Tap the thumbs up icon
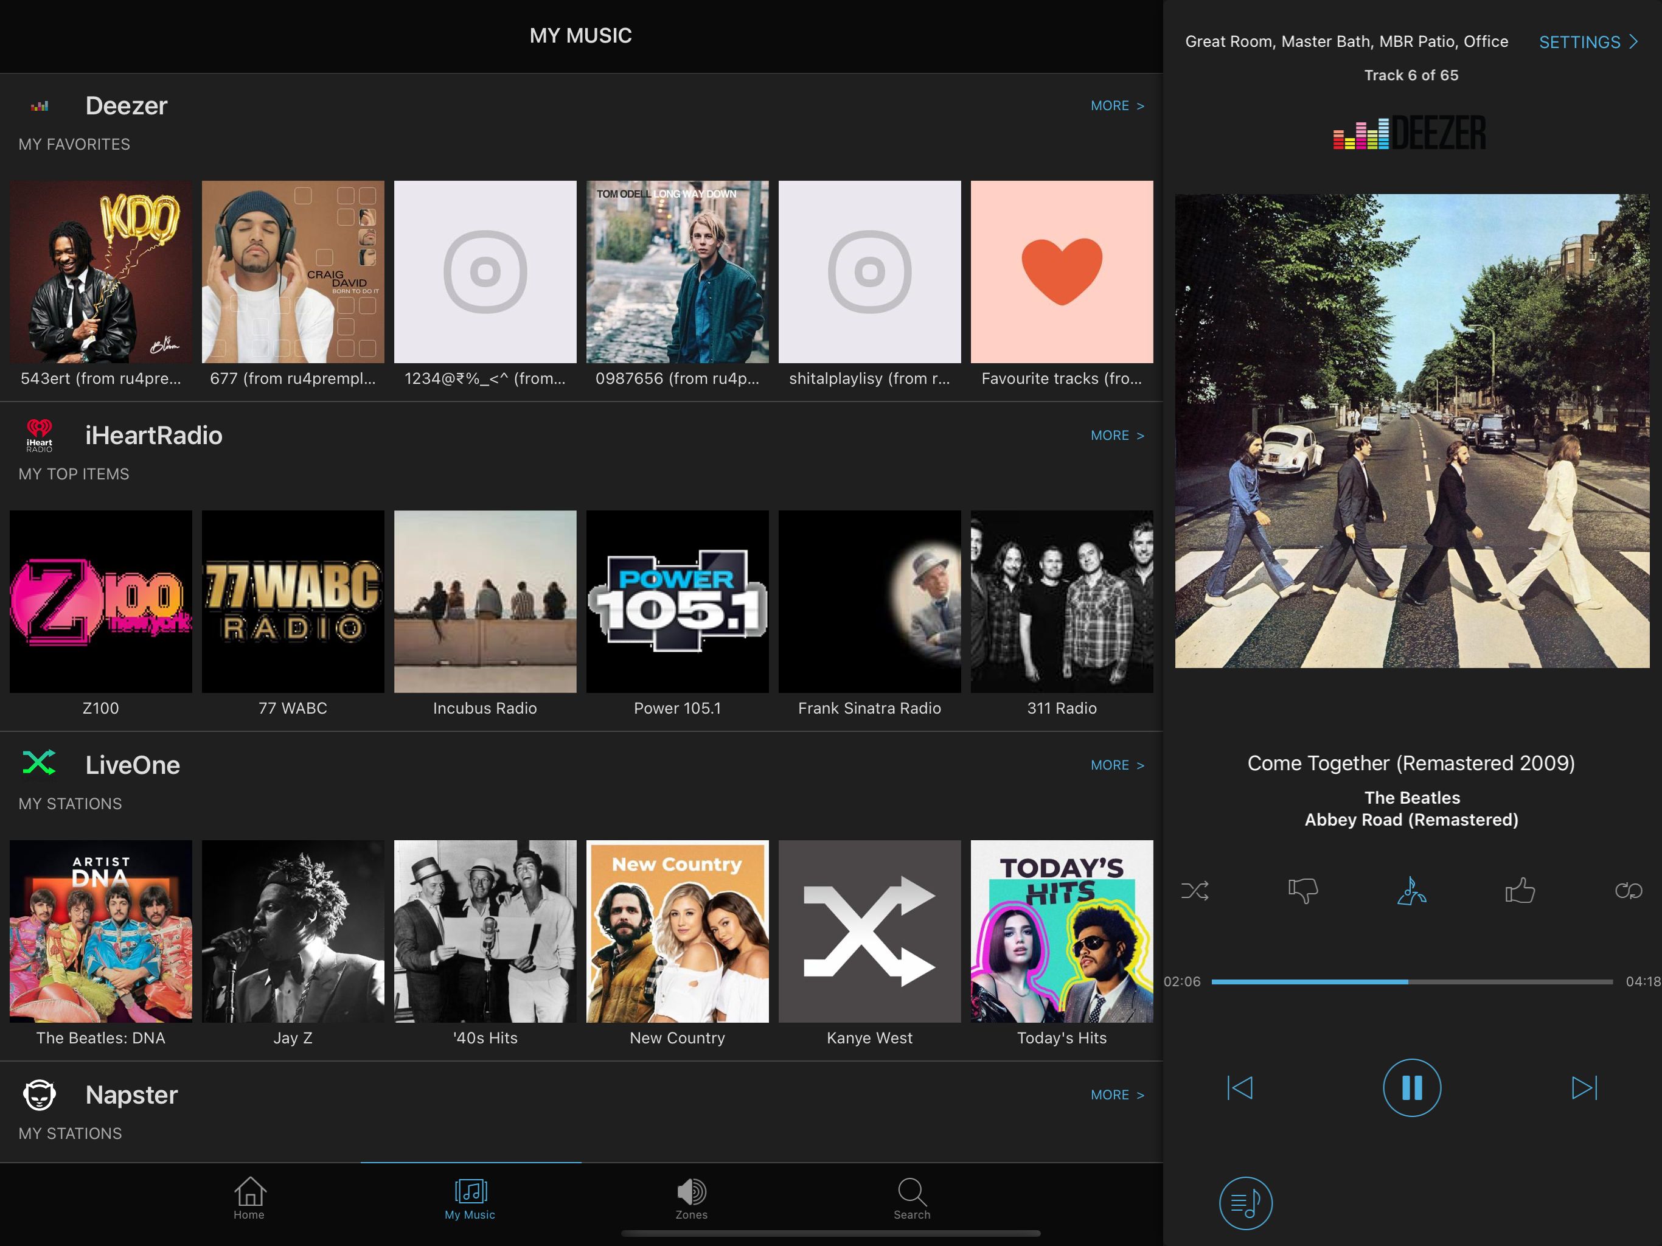The height and width of the screenshot is (1246, 1662). (1520, 890)
